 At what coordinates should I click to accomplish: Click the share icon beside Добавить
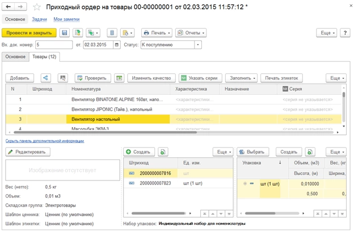(45, 78)
